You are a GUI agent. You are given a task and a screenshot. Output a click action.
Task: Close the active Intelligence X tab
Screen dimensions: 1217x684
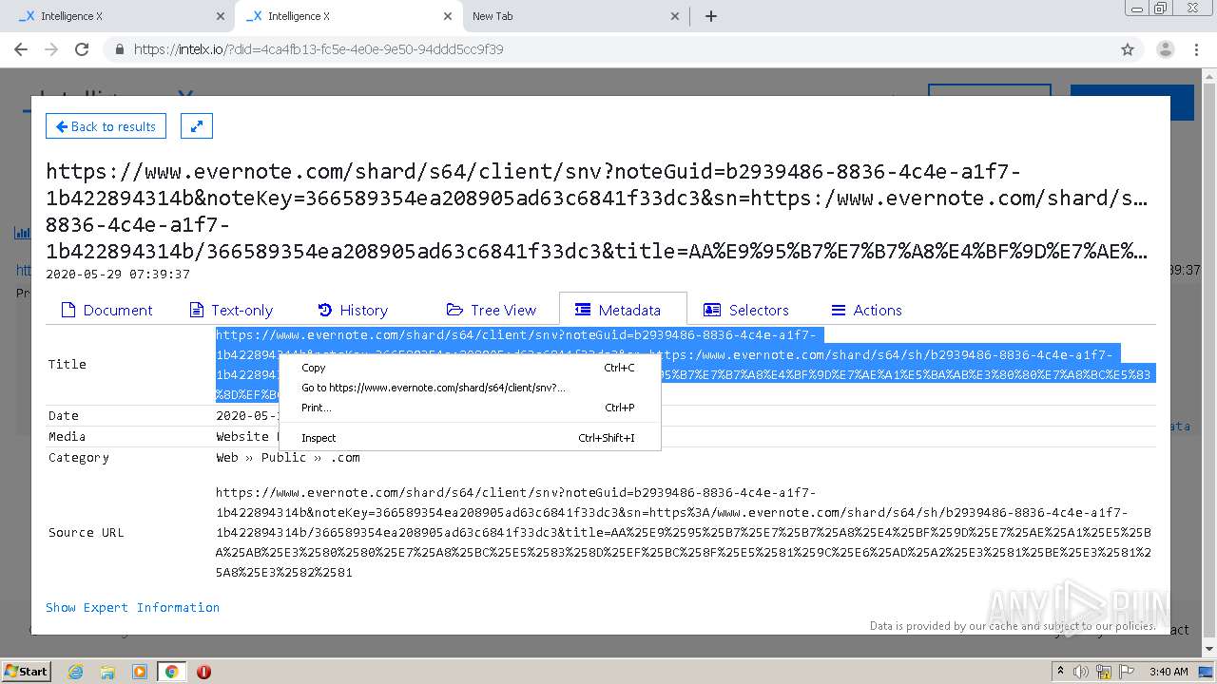click(x=448, y=16)
